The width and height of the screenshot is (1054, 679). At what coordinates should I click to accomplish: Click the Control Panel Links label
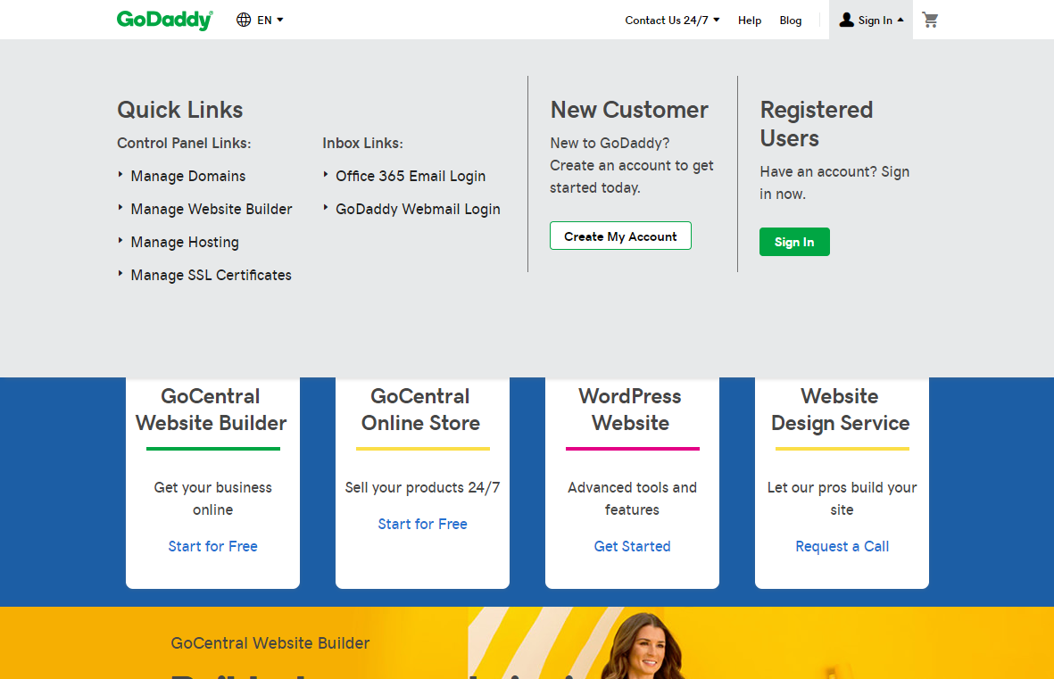click(184, 143)
